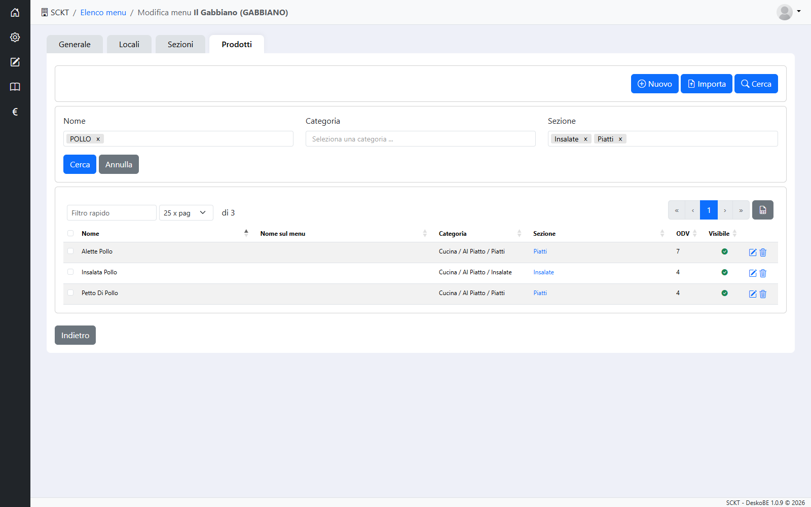Open the home icon in sidebar
811x507 pixels.
click(x=15, y=12)
